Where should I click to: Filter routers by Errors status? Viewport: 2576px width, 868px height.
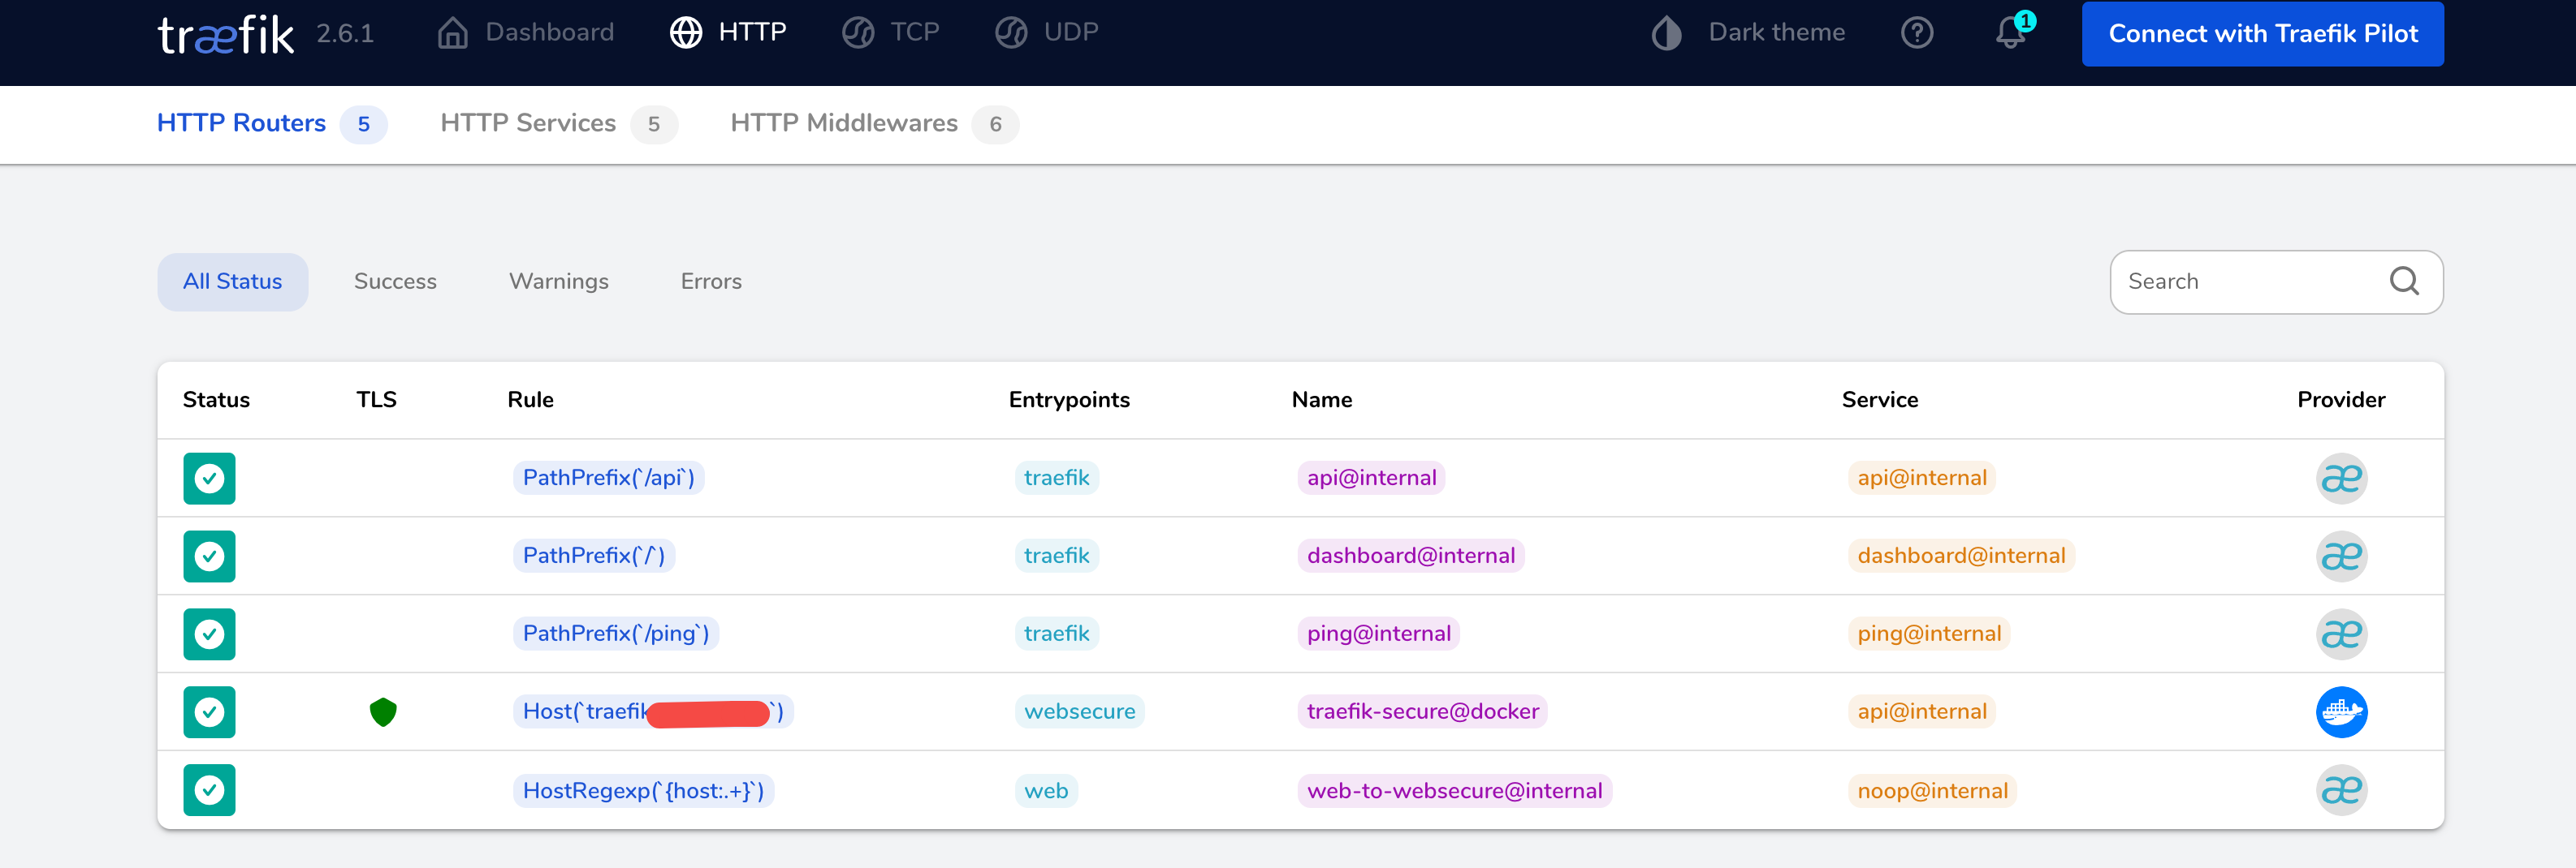[x=711, y=281]
